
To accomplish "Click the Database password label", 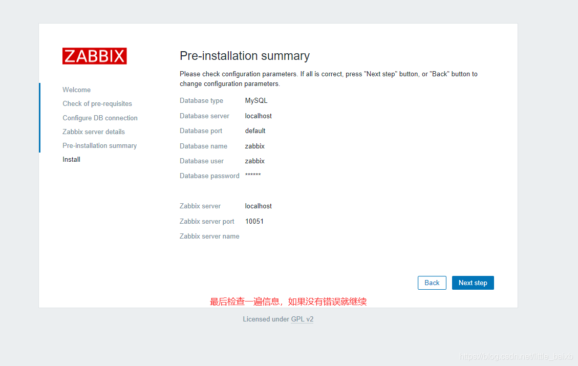I will pyautogui.click(x=209, y=176).
